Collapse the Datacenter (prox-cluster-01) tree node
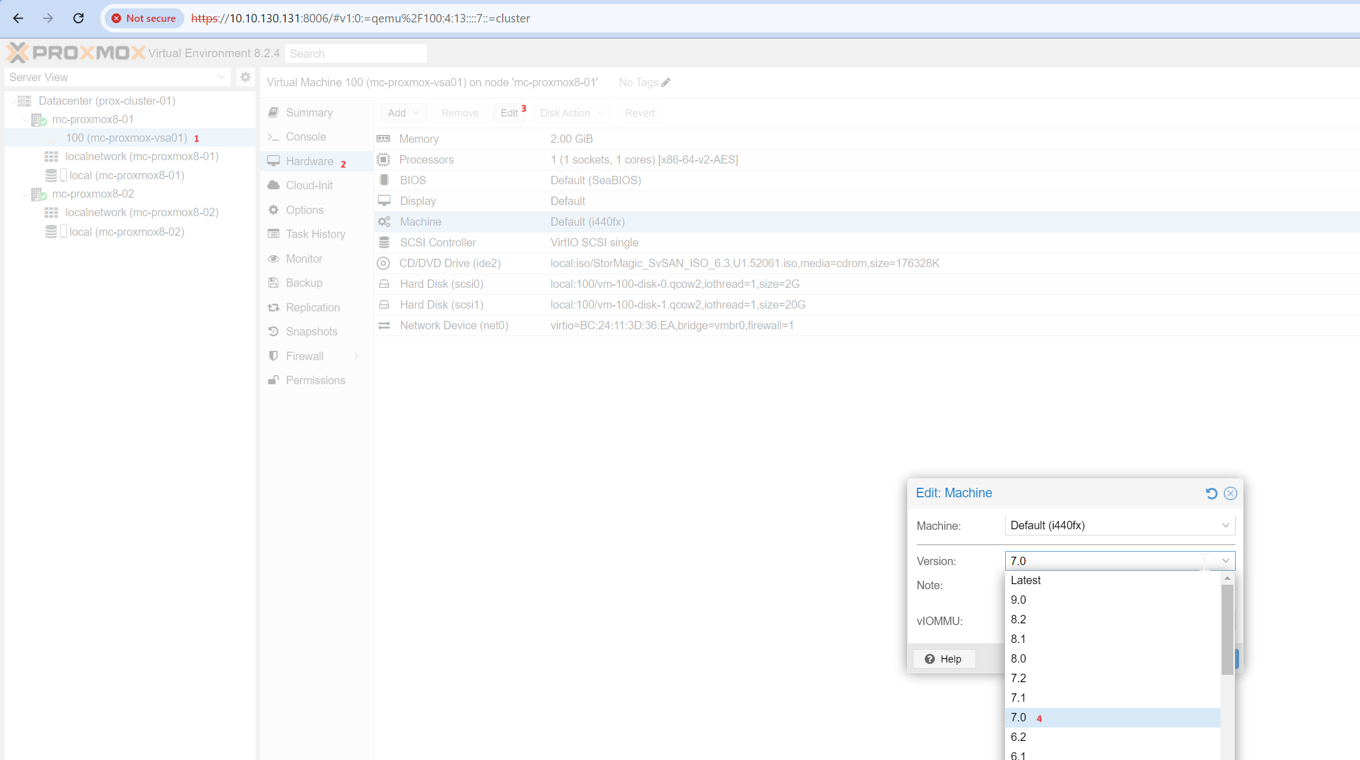The height and width of the screenshot is (760, 1360). click(12, 101)
